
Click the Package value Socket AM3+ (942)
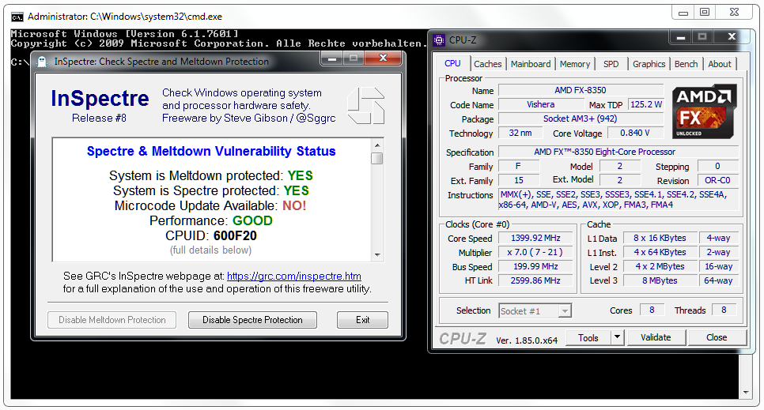point(581,118)
